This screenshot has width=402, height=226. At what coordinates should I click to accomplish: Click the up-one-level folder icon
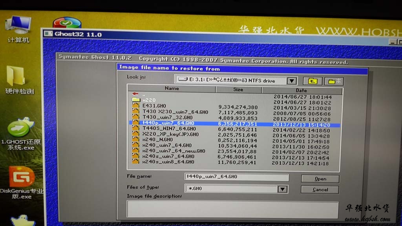point(312,81)
